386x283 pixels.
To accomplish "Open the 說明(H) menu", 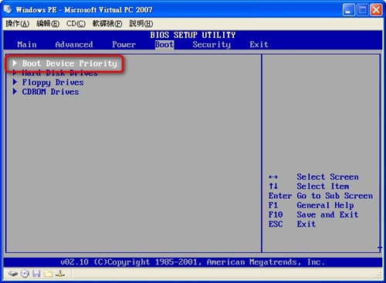I will click(x=141, y=24).
